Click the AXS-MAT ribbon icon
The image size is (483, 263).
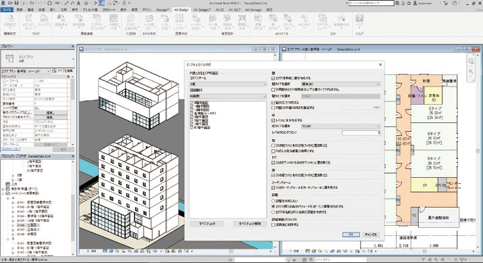(304, 21)
